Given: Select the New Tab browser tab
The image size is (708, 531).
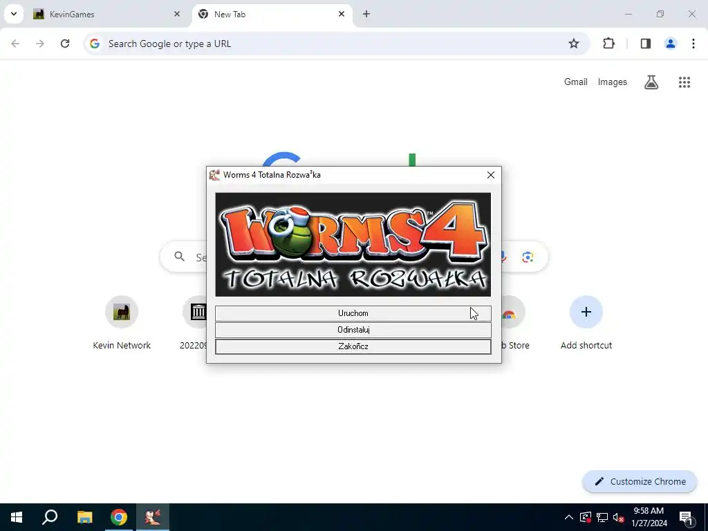Looking at the screenshot, I should 271,15.
